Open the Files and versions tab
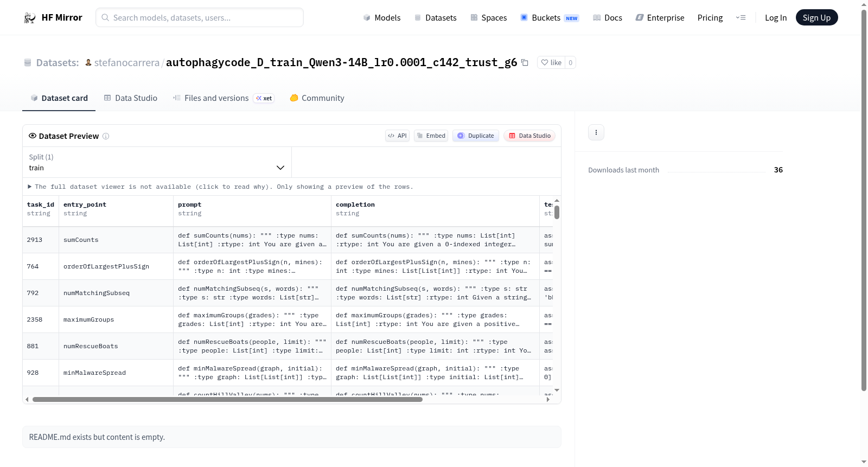 (x=223, y=98)
